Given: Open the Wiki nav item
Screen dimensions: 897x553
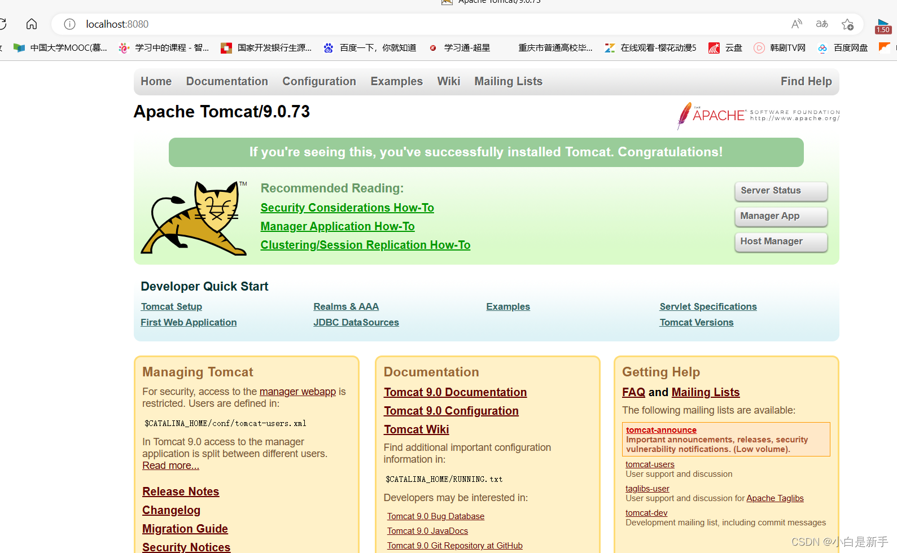Looking at the screenshot, I should [449, 81].
